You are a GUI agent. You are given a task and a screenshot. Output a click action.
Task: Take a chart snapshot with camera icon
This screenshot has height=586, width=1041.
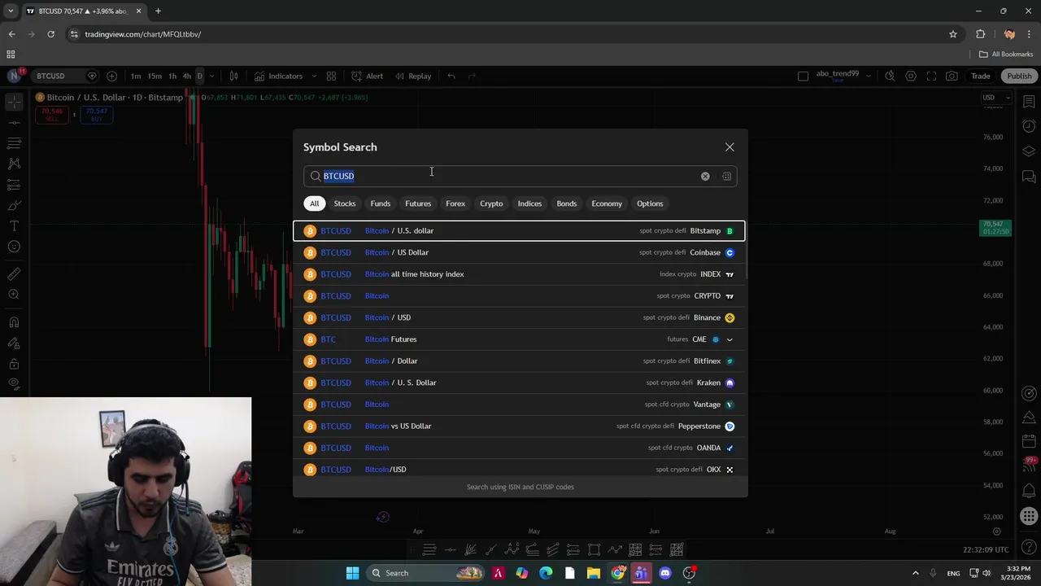point(952,76)
